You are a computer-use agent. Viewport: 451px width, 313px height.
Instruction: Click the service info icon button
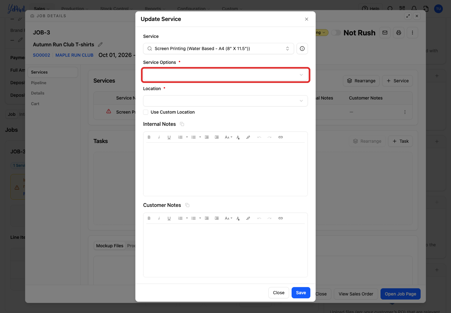302,49
